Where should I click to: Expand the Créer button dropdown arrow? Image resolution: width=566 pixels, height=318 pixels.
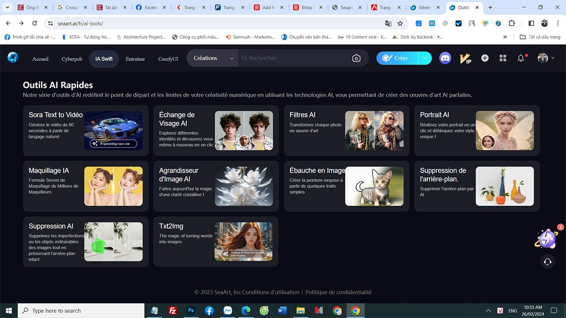425,58
